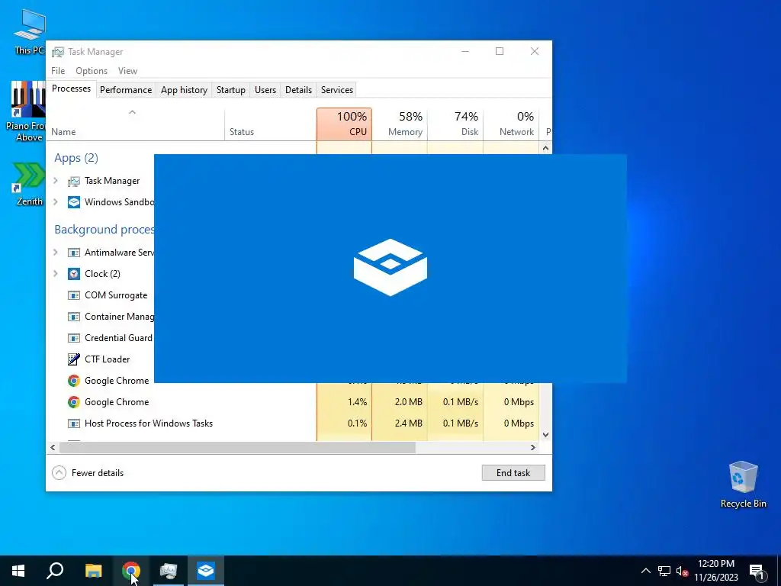Click the End task button

point(513,473)
